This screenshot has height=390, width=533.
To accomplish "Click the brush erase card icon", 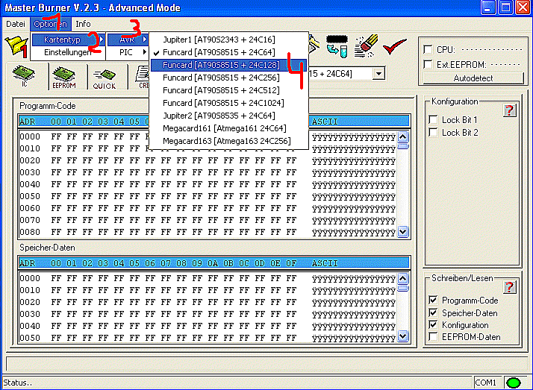I will (x=366, y=46).
